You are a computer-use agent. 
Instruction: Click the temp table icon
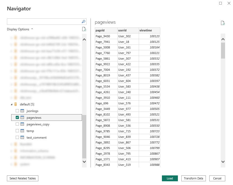click(22, 131)
